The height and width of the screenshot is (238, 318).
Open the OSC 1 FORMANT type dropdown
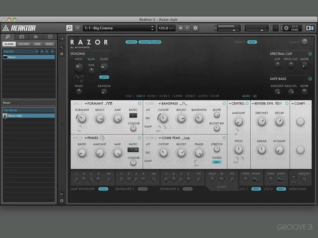(x=94, y=104)
